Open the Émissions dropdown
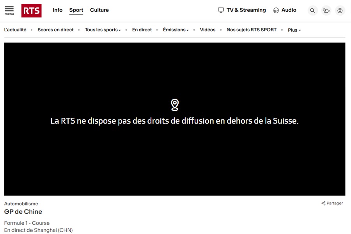 [175, 30]
